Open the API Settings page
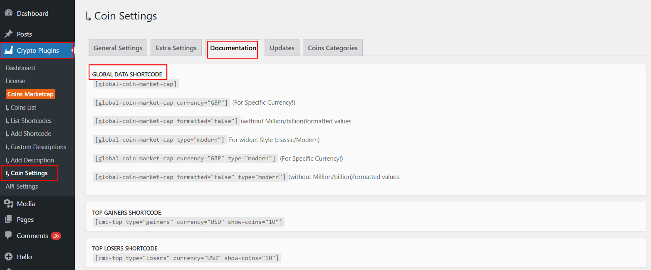 pos(22,186)
